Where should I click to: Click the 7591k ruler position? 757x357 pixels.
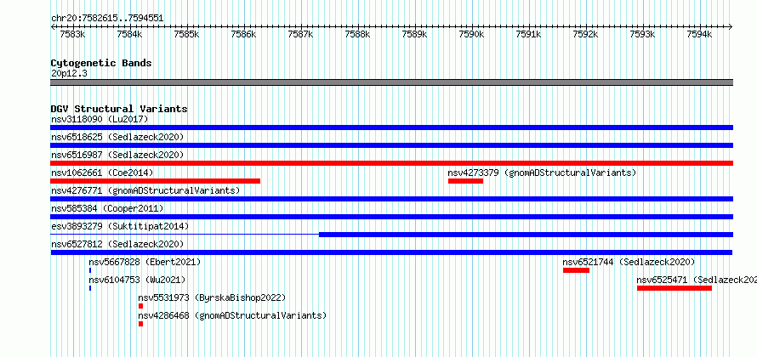coord(529,34)
